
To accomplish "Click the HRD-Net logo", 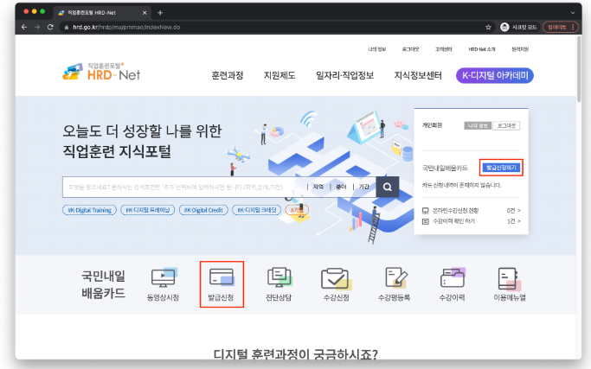I will pos(102,72).
